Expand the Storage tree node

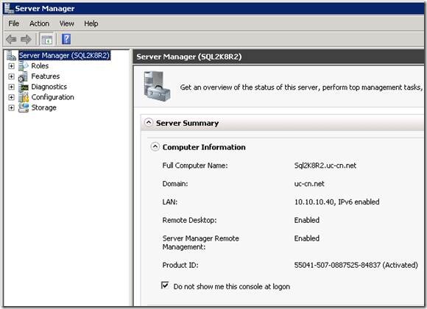pyautogui.click(x=11, y=108)
